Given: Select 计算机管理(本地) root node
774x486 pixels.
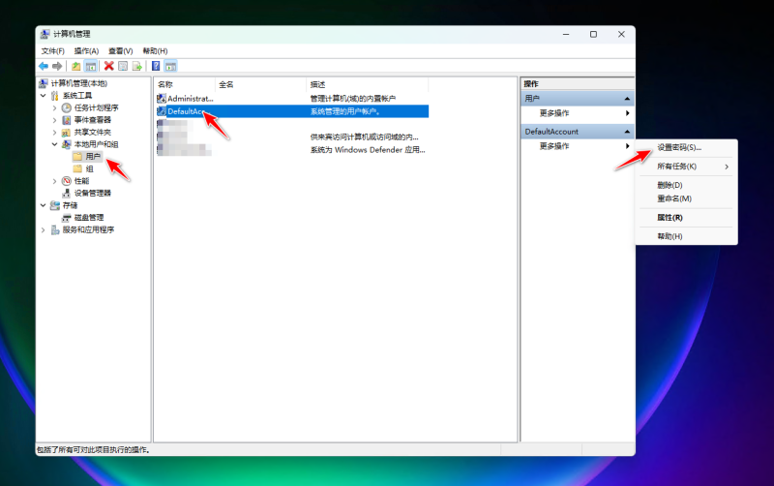Looking at the screenshot, I should [79, 83].
